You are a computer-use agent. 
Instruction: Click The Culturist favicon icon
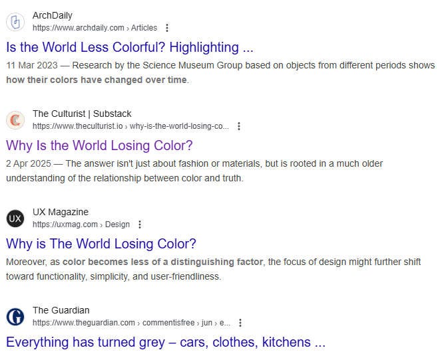click(15, 120)
